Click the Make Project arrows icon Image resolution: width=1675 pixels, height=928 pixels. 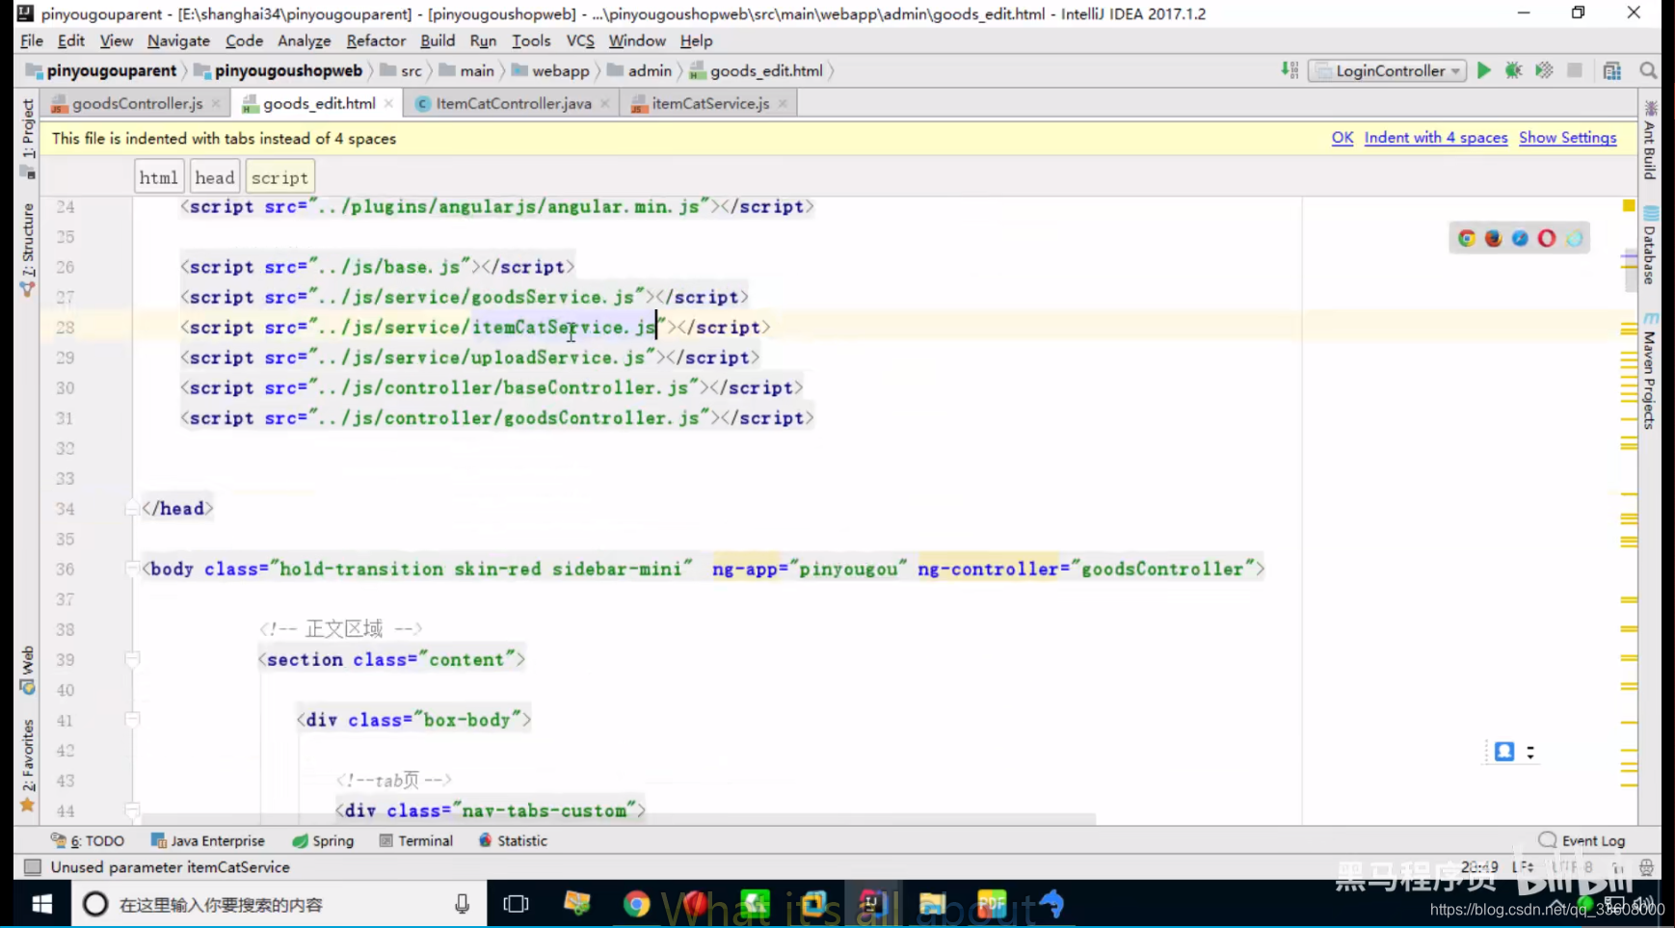click(x=1289, y=70)
